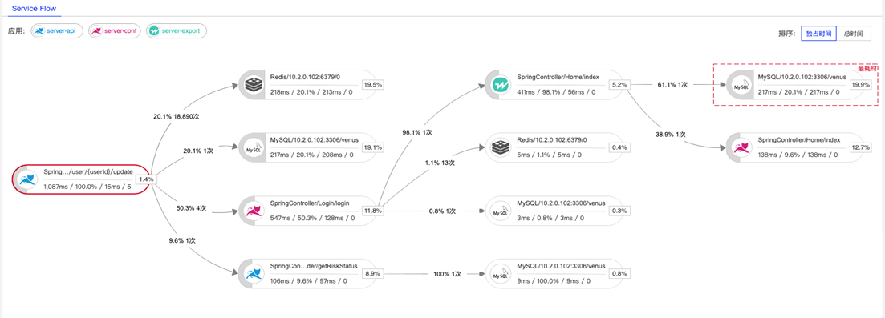Open the Service Flow tab

point(34,9)
